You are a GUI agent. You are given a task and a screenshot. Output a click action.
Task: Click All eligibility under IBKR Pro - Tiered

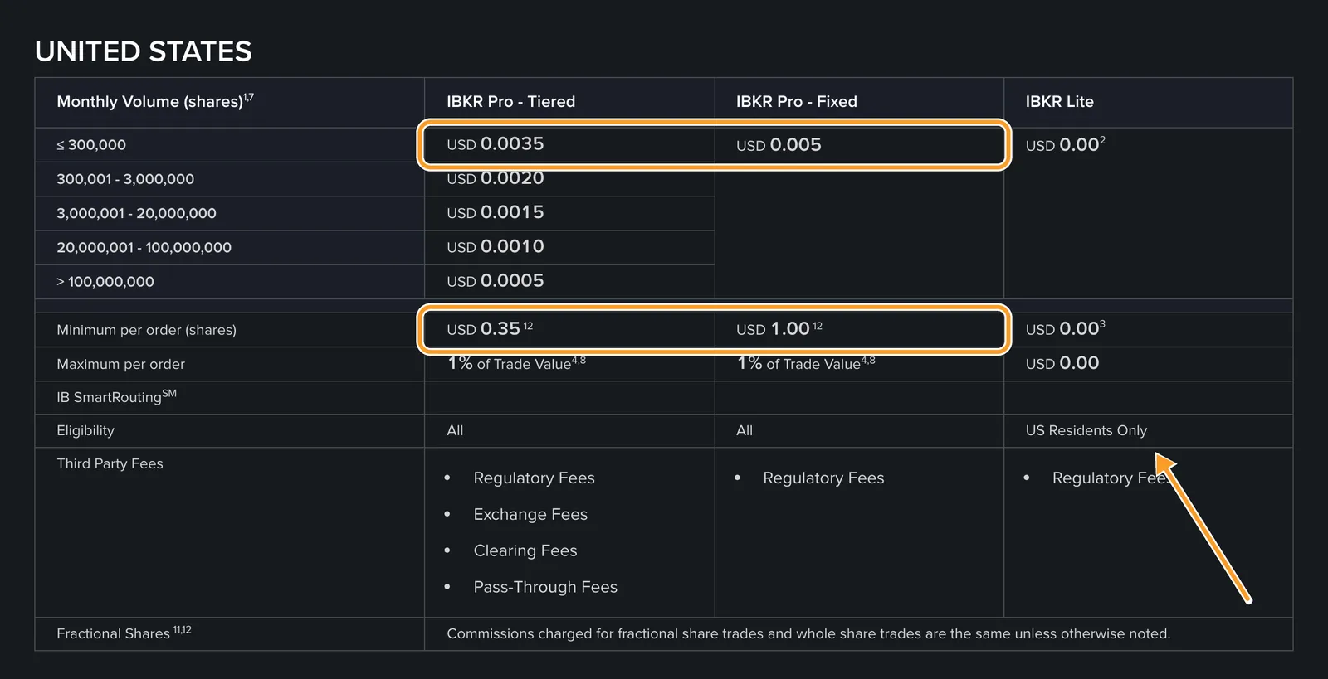[455, 430]
